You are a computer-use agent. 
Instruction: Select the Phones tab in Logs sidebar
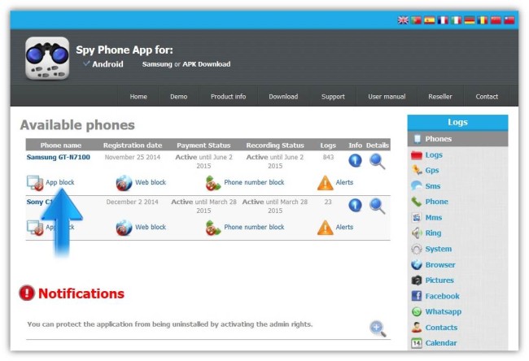tap(457, 138)
